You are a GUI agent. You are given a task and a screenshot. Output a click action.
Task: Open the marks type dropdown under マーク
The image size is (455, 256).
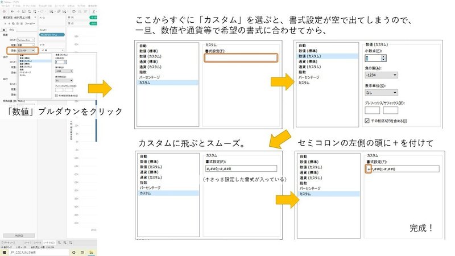tap(51, 50)
